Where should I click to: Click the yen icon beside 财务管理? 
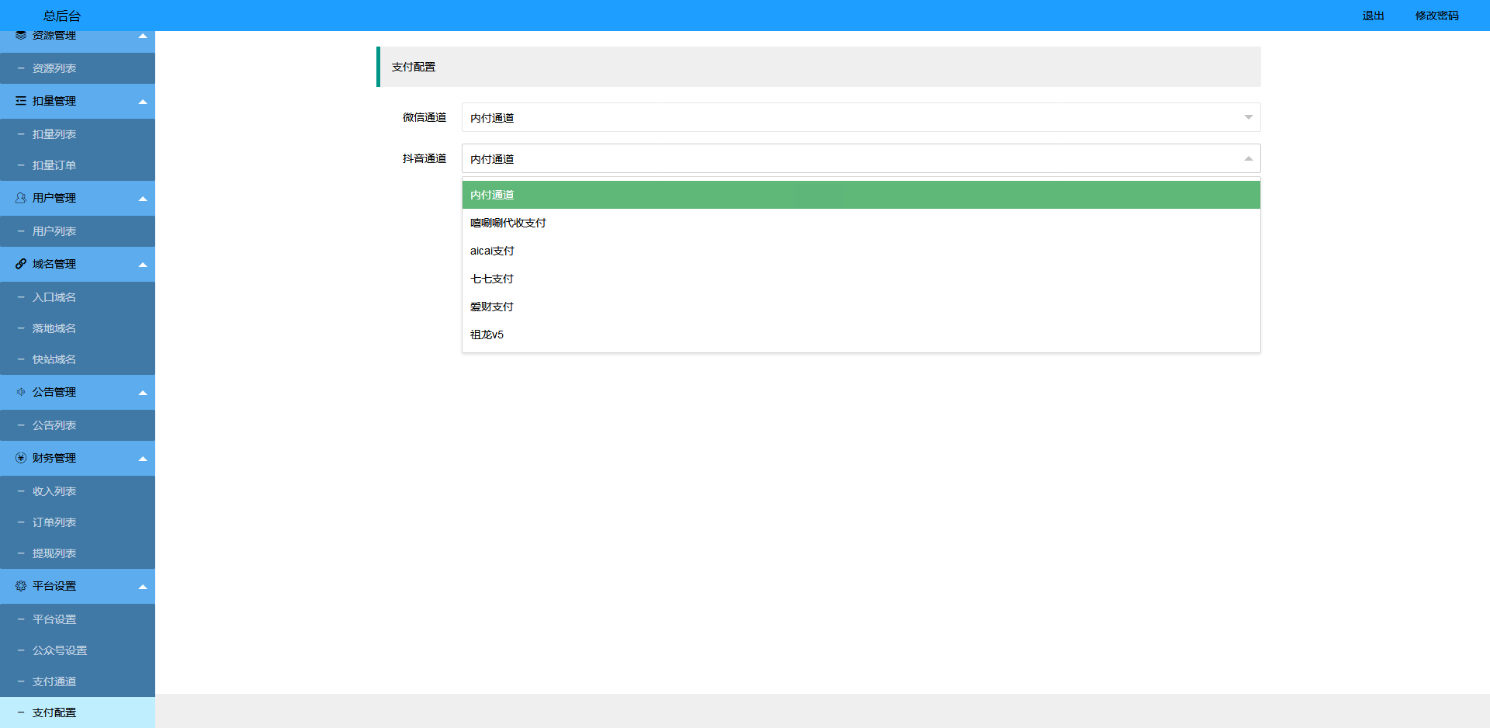tap(21, 458)
